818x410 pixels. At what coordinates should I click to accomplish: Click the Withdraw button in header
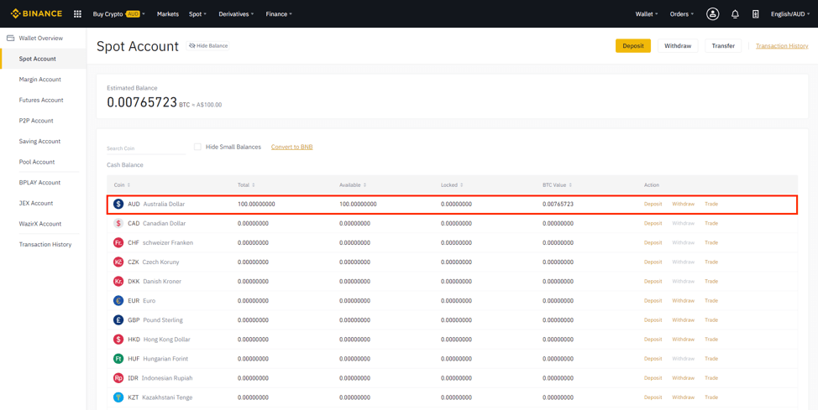(678, 46)
